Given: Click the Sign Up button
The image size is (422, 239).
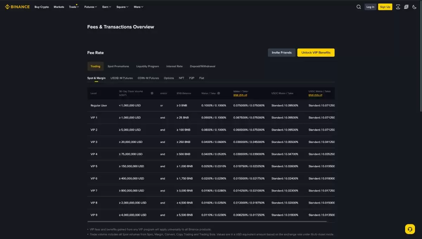Looking at the screenshot, I should [x=385, y=7].
